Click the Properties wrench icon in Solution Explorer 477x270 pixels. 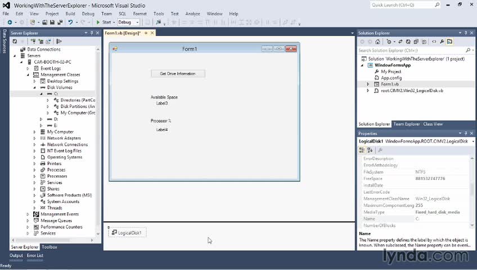tap(442, 42)
